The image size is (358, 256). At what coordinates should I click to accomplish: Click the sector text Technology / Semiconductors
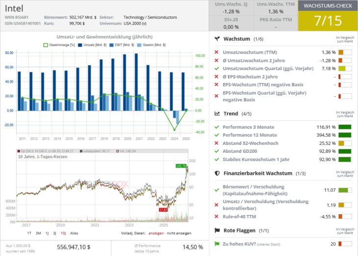pyautogui.click(x=150, y=17)
